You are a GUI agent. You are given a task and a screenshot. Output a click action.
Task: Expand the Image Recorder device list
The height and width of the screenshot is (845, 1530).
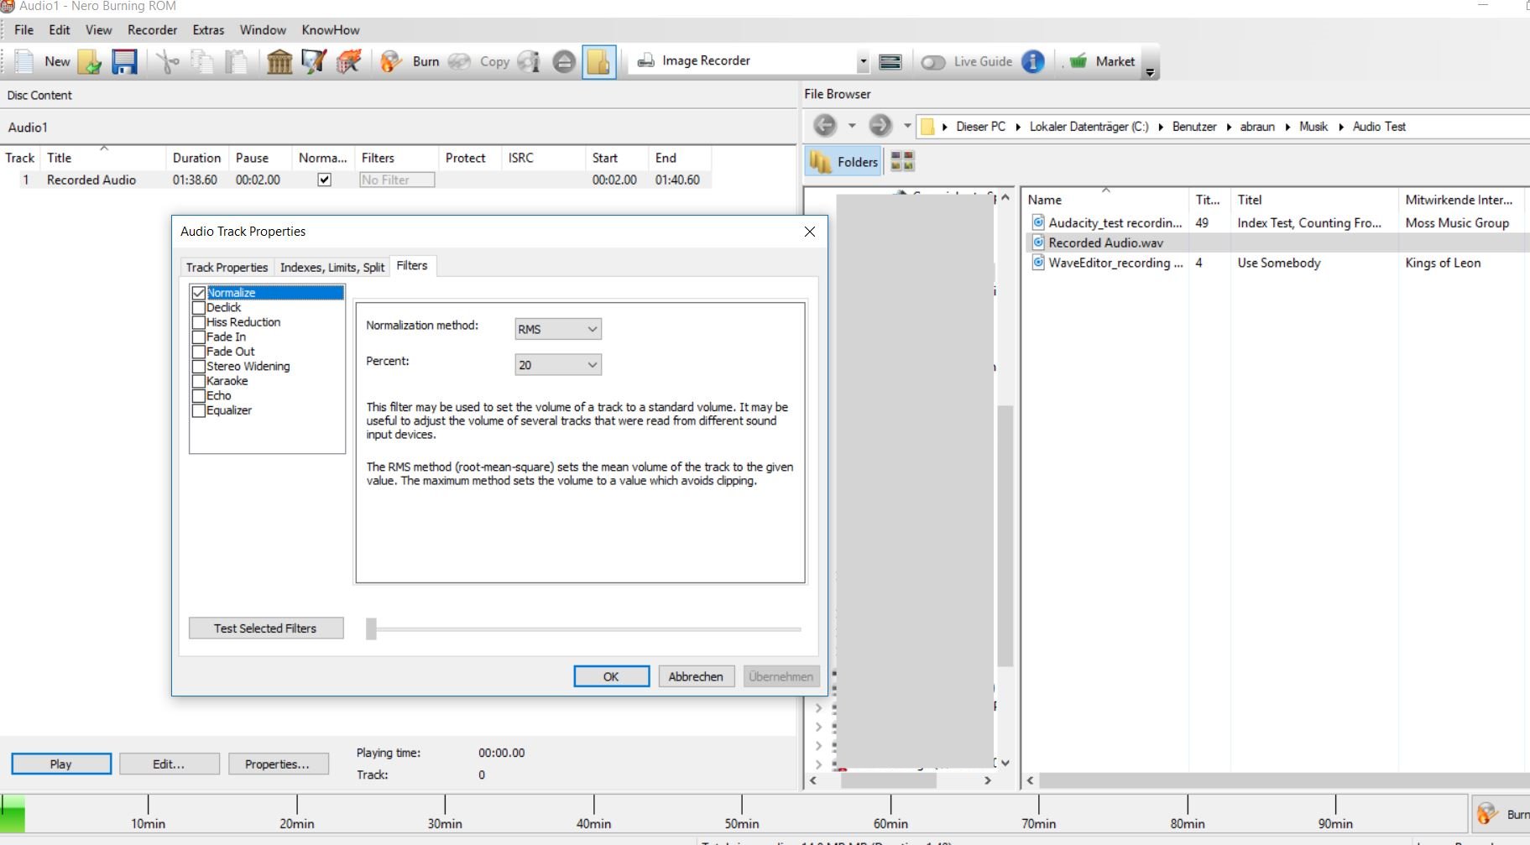[x=863, y=60]
